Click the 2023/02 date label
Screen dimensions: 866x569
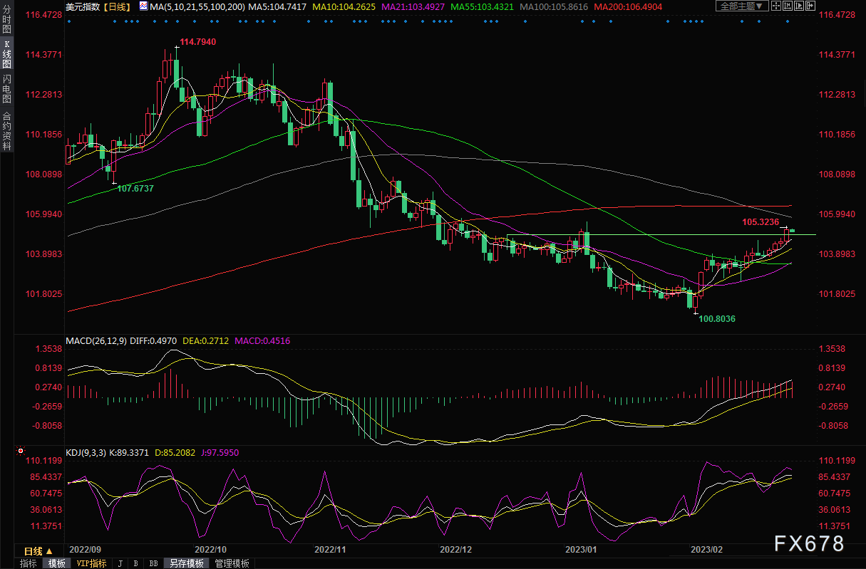tap(707, 550)
